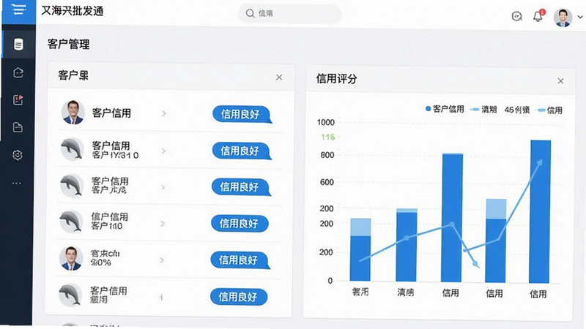586x329 pixels.
Task: Click the search magnifier icon
Action: tap(250, 13)
